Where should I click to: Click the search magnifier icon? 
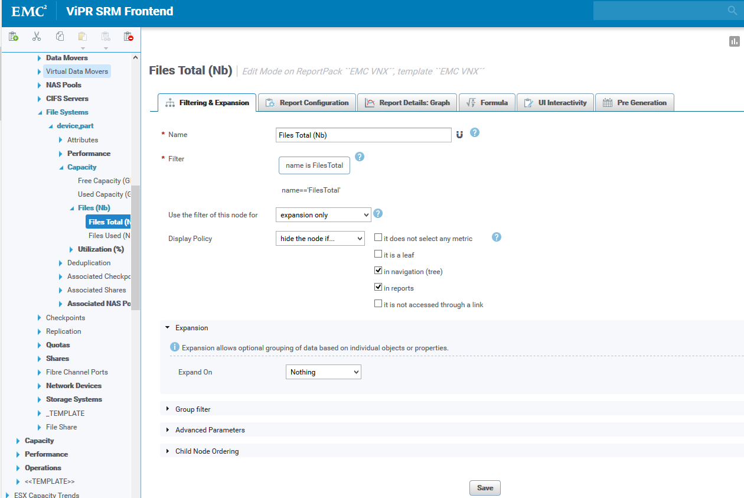732,11
